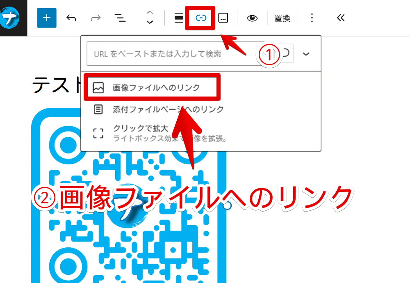Open the block inserter plus button
This screenshot has width=410, height=283.
[x=47, y=18]
